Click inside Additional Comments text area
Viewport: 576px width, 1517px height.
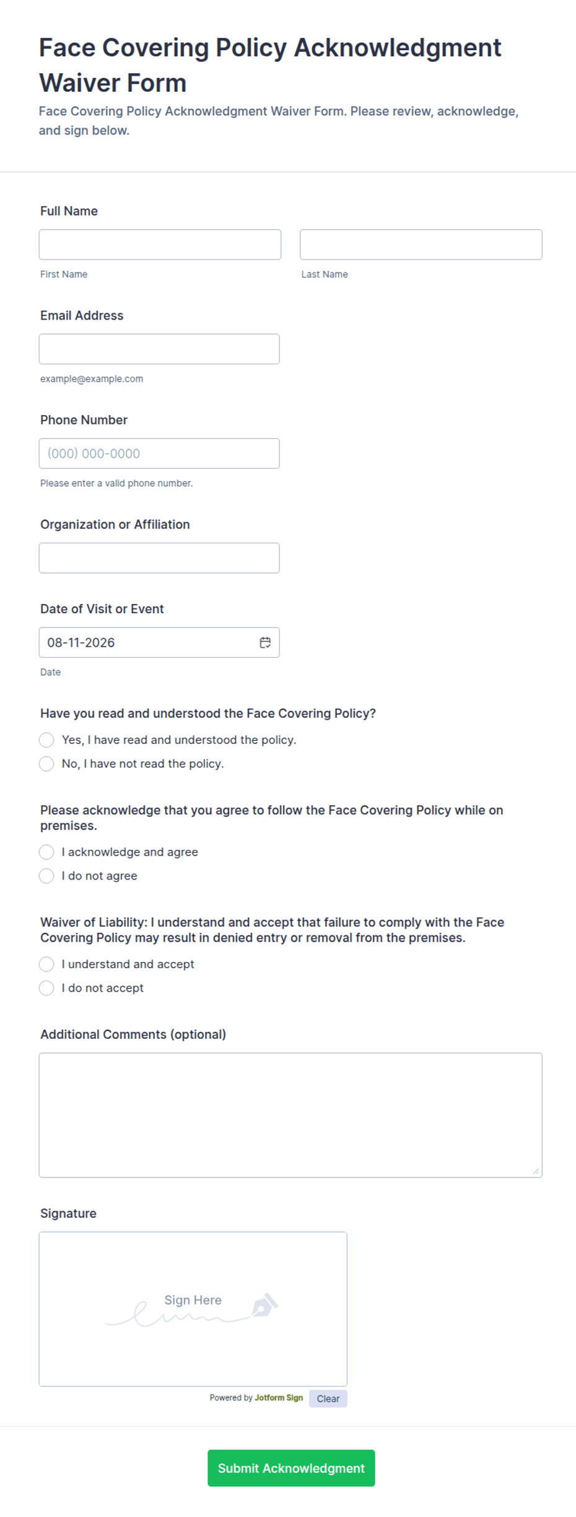290,1115
